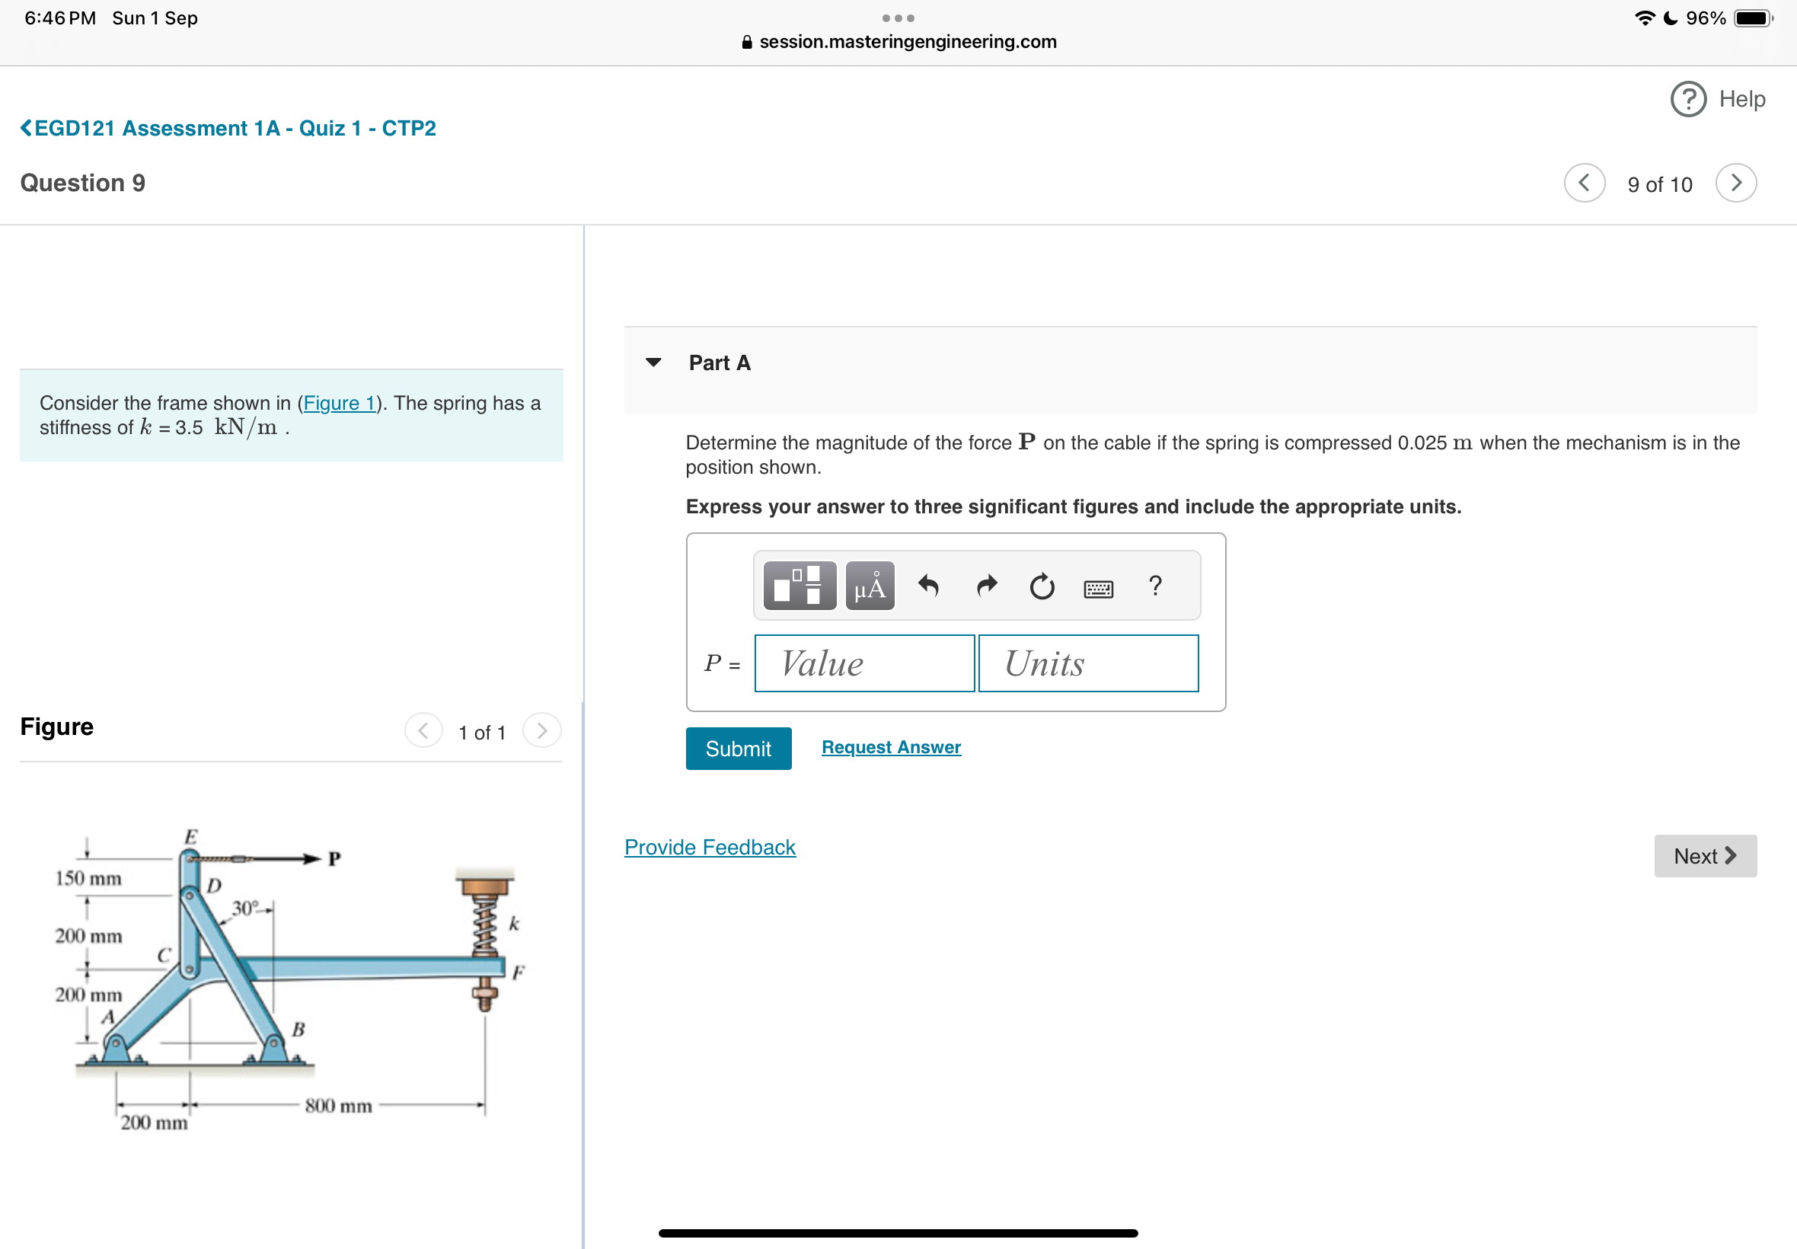Screen dimensions: 1797x1249
Task: Open keyboard shortcuts icon
Action: [x=1099, y=589]
